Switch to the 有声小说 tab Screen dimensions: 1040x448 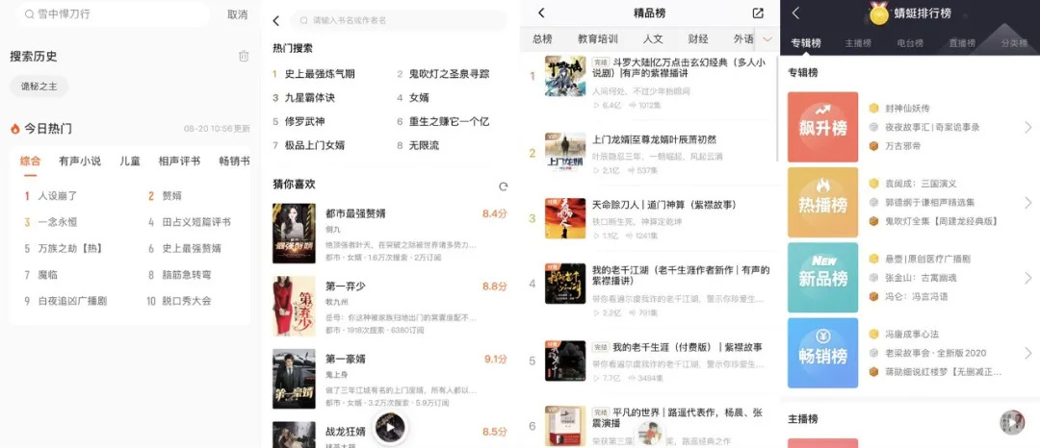tap(80, 161)
